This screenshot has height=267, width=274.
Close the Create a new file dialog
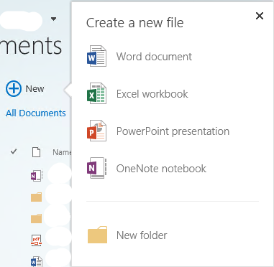(x=260, y=16)
